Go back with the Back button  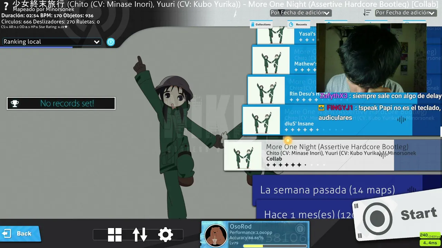pyautogui.click(x=20, y=234)
